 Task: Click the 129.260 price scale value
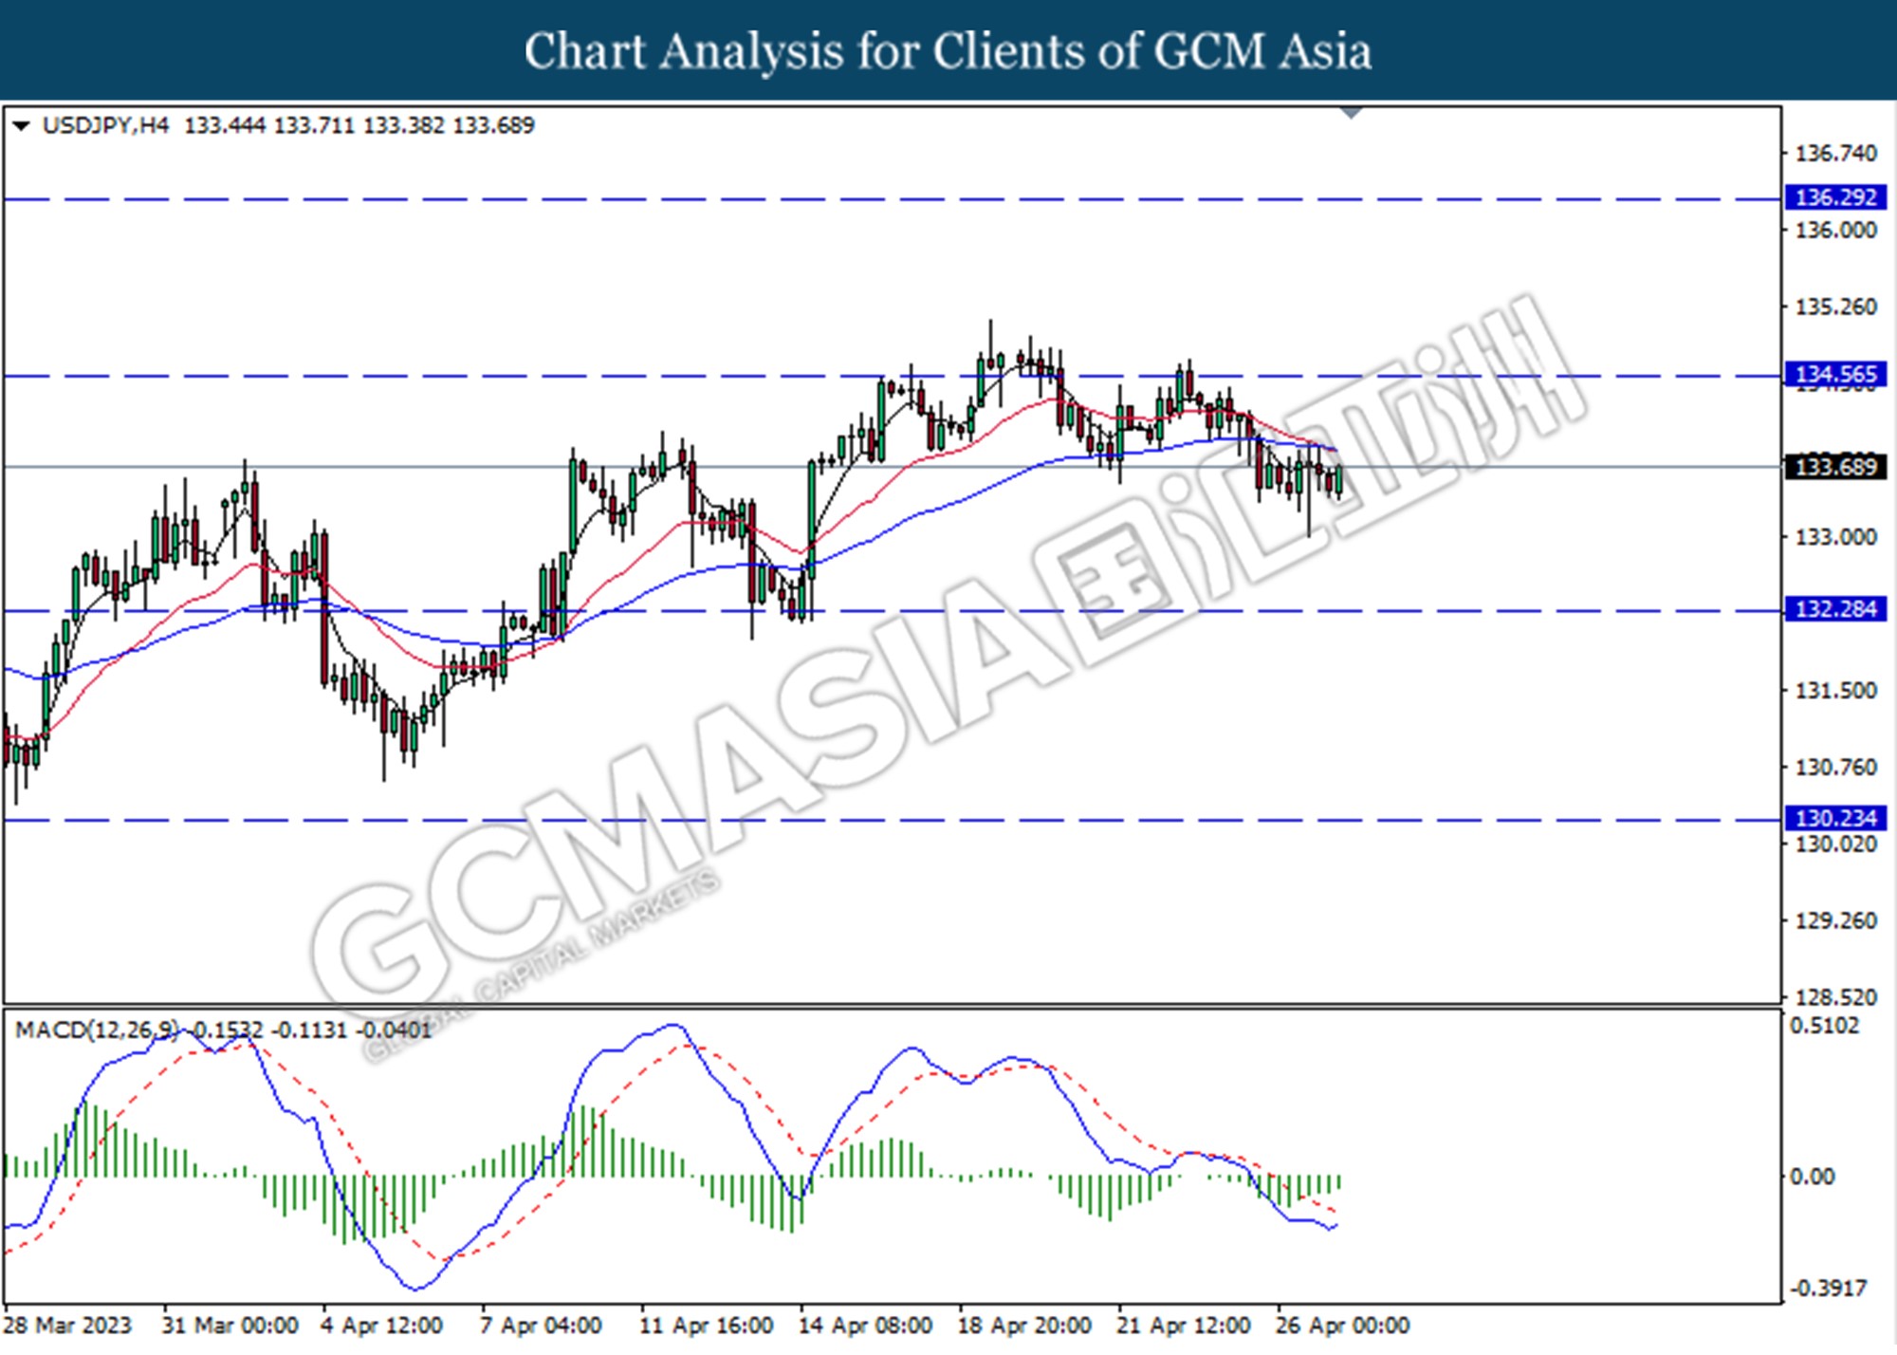pos(1835,920)
